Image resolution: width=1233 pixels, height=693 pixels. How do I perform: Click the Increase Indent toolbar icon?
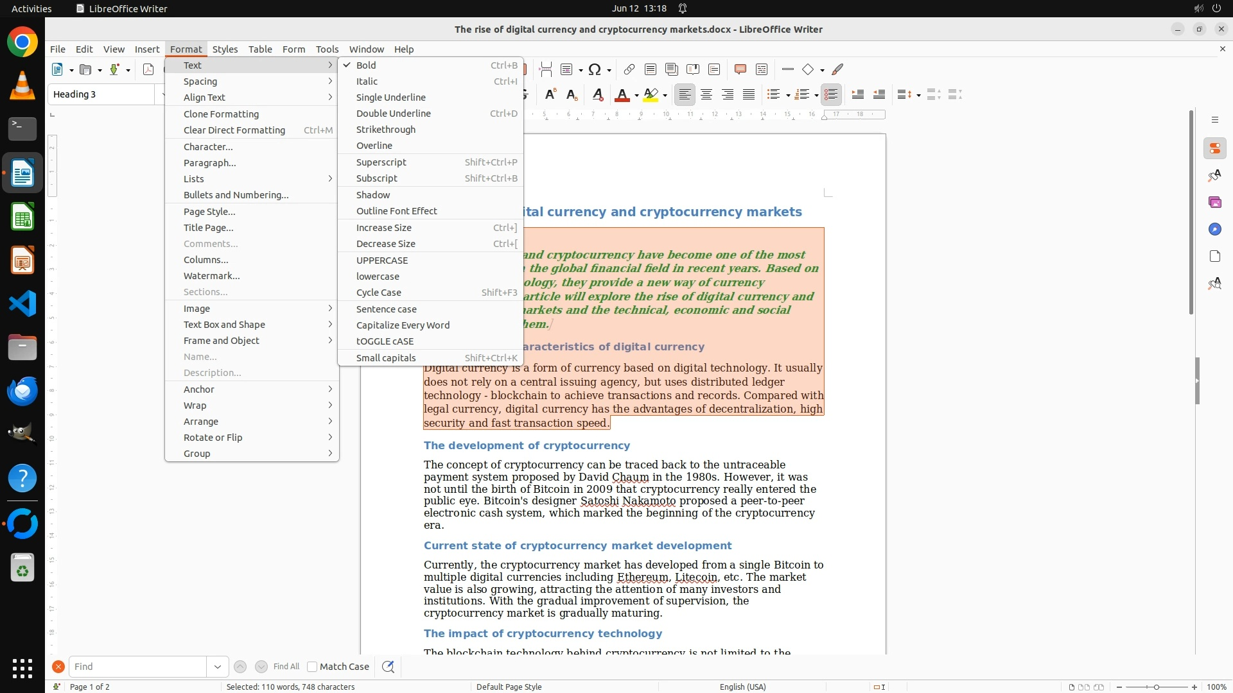[857, 95]
